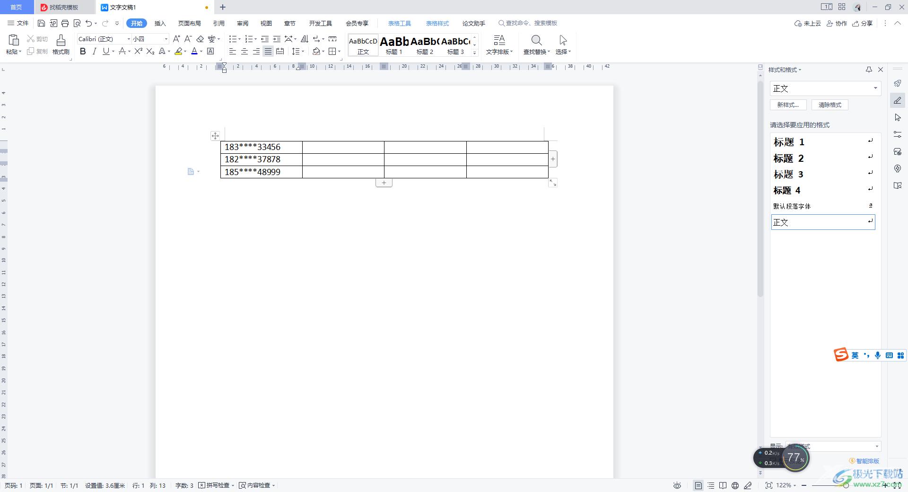Click the Share button
The width and height of the screenshot is (908, 492).
tap(862, 23)
